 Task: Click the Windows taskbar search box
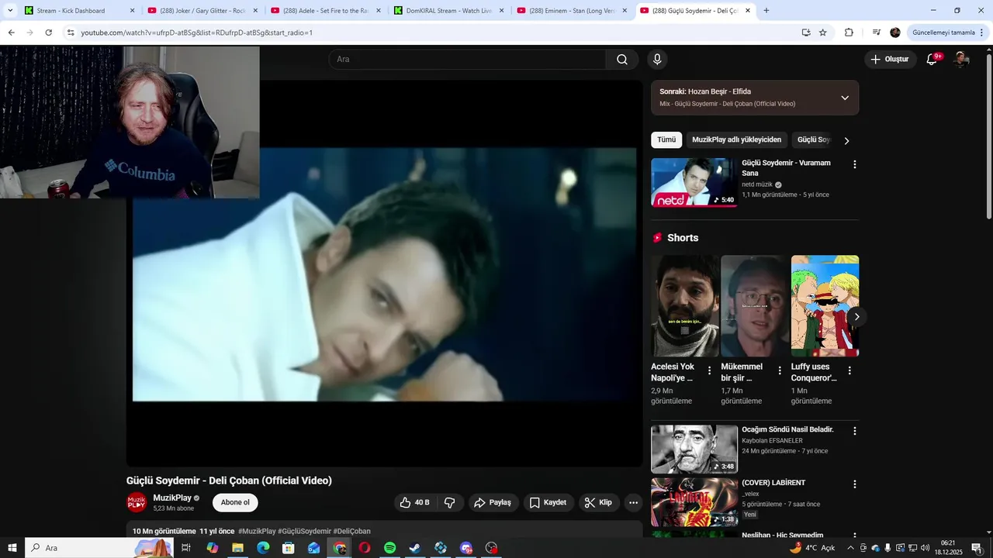pyautogui.click(x=101, y=548)
